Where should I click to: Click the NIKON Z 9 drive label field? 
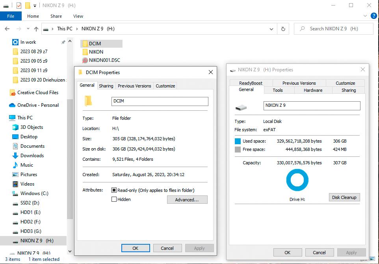click(312, 106)
